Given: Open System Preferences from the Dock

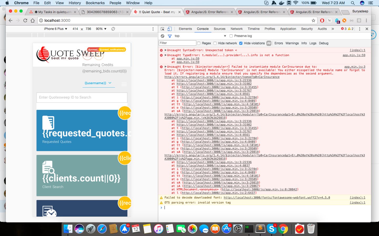Looking at the screenshot, I should [x=238, y=229].
